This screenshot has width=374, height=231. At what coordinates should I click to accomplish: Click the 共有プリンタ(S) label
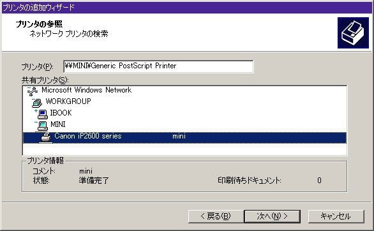click(45, 80)
